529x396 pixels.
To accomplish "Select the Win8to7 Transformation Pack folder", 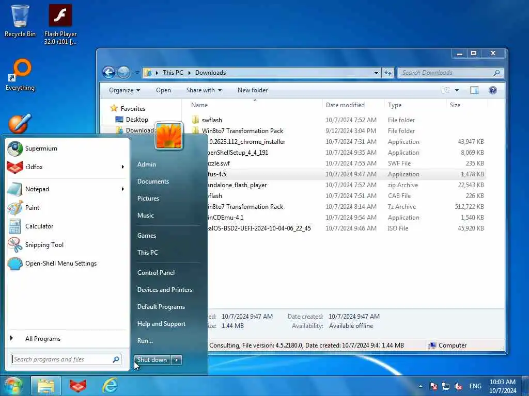I will click(242, 130).
